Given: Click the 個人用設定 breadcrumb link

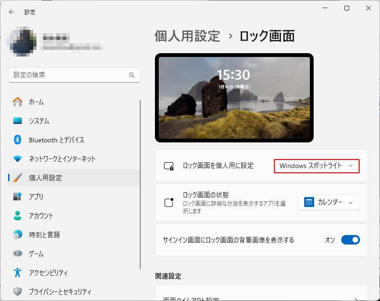Looking at the screenshot, I should tap(187, 36).
